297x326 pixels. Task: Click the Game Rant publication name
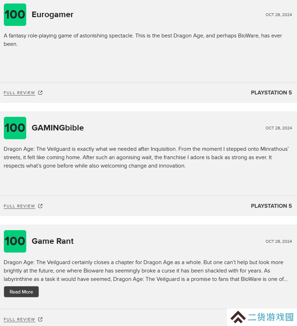[52, 241]
